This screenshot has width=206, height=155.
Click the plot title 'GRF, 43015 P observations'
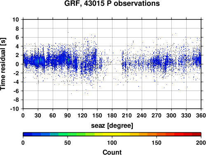(112, 3)
